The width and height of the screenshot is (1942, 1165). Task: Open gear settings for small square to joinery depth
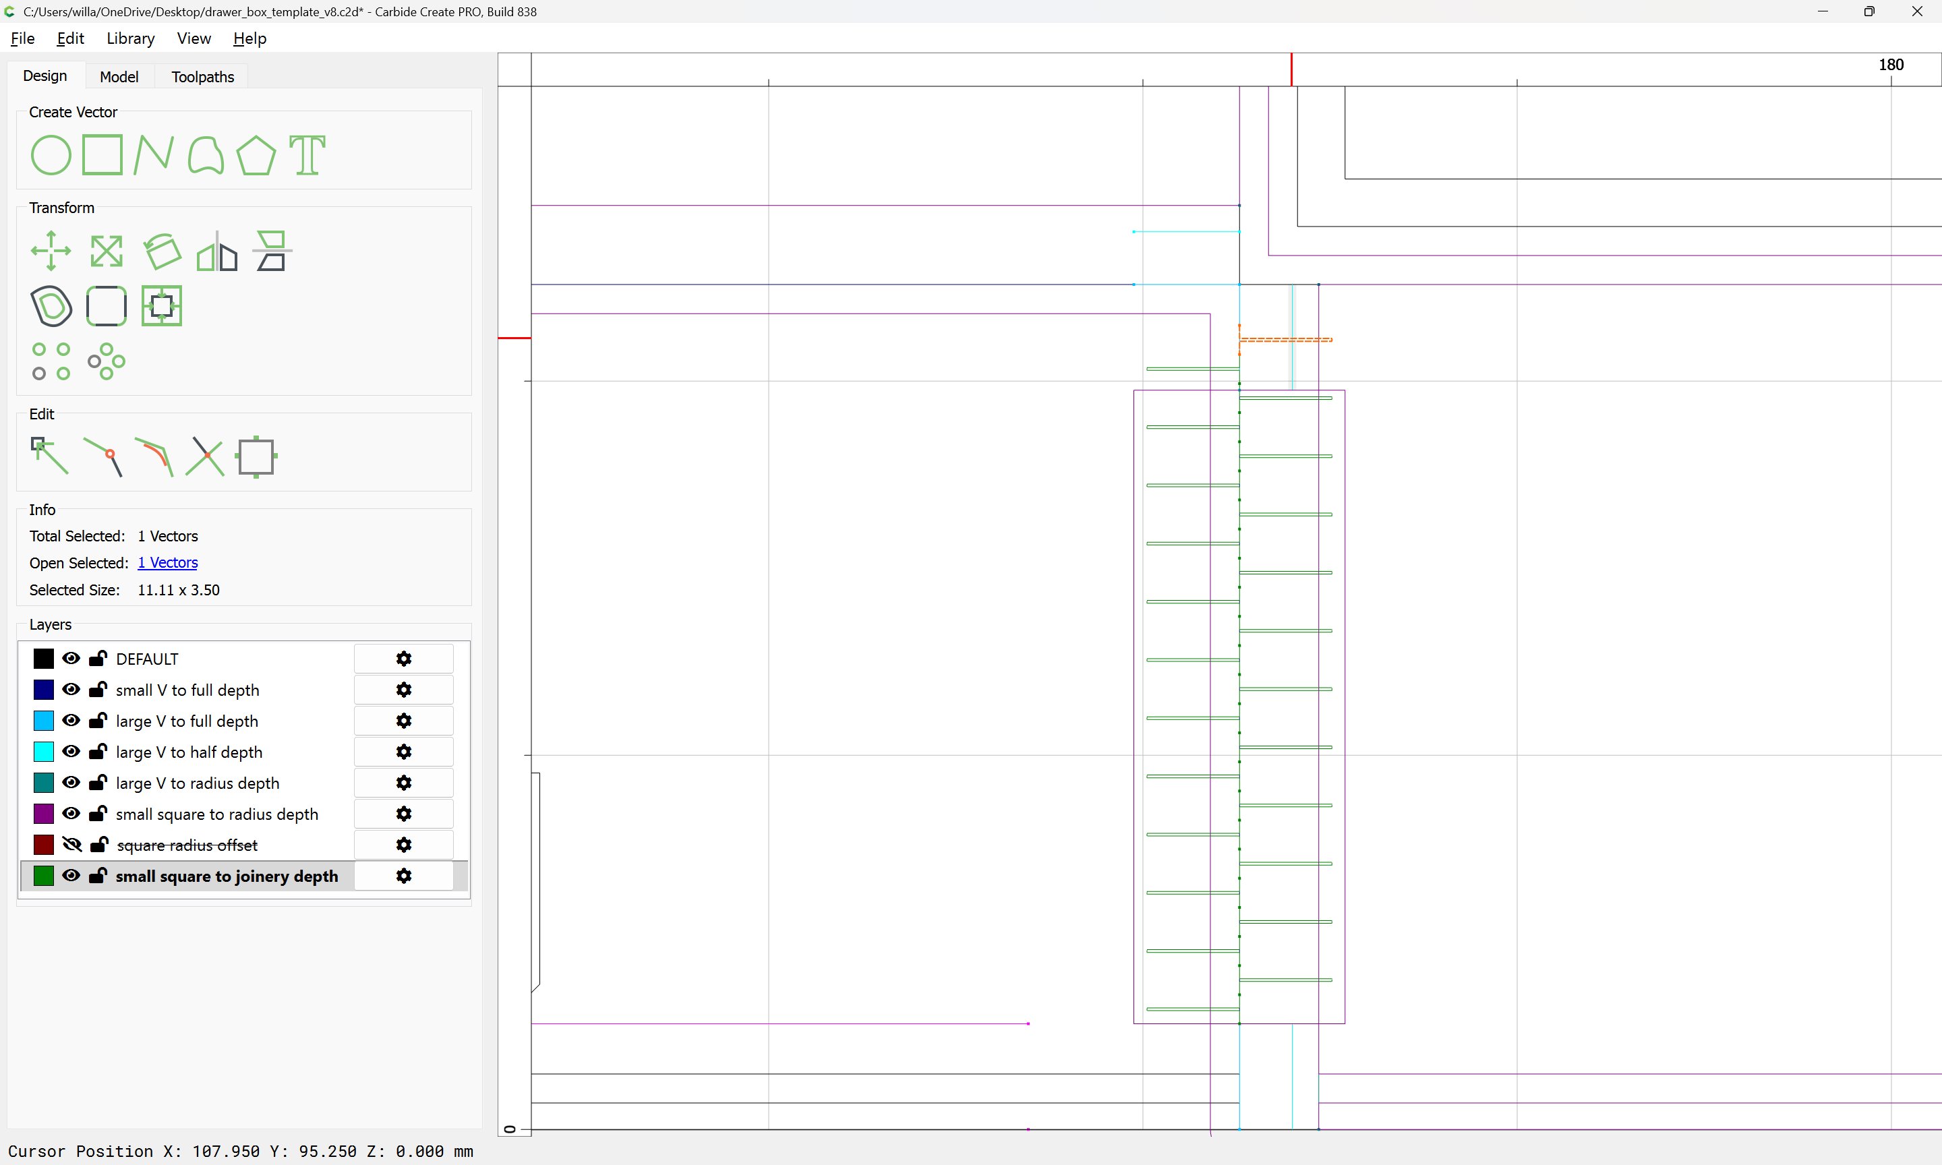coord(403,876)
